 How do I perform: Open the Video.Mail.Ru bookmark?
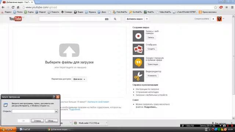click(x=164, y=12)
